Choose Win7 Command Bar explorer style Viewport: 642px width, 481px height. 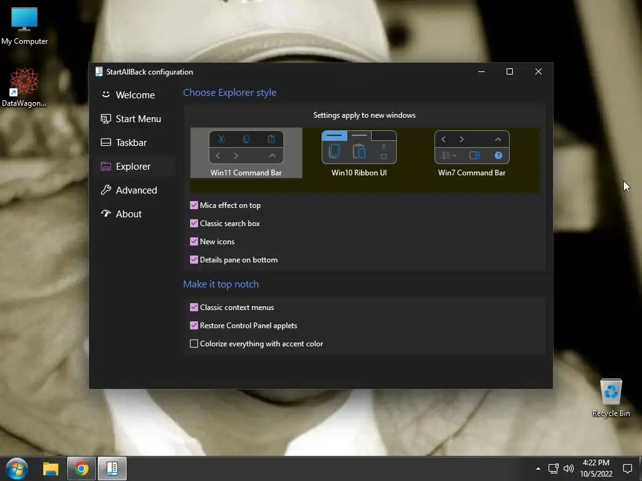(x=471, y=153)
